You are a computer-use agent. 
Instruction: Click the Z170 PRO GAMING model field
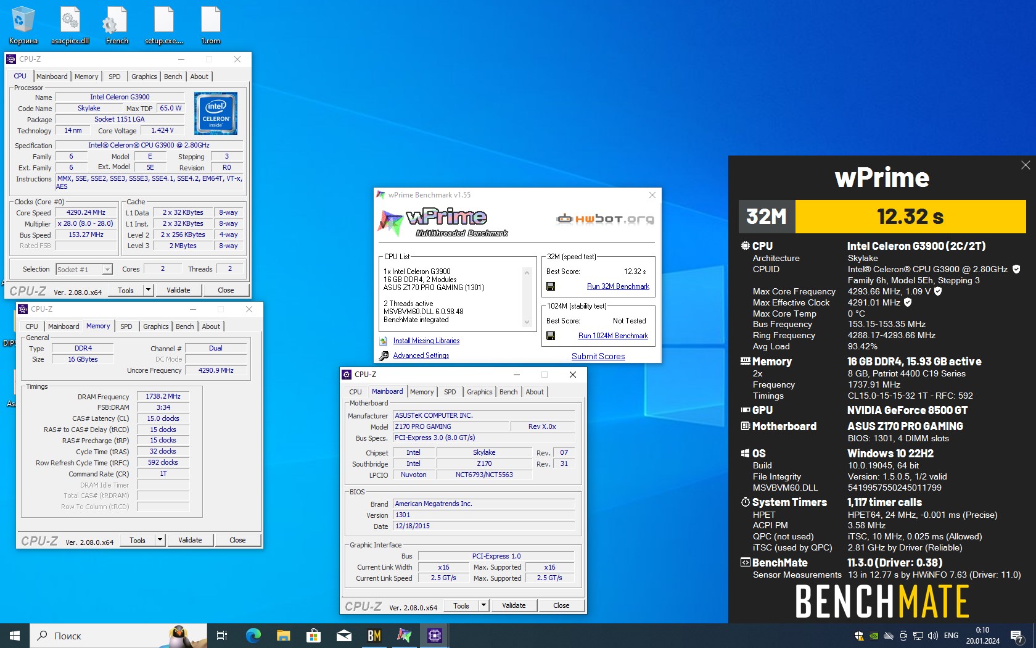click(451, 426)
